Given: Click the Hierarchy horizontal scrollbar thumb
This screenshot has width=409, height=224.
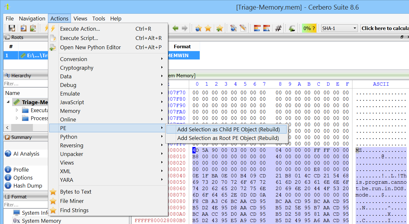Looking at the screenshot, I should click(x=22, y=127).
